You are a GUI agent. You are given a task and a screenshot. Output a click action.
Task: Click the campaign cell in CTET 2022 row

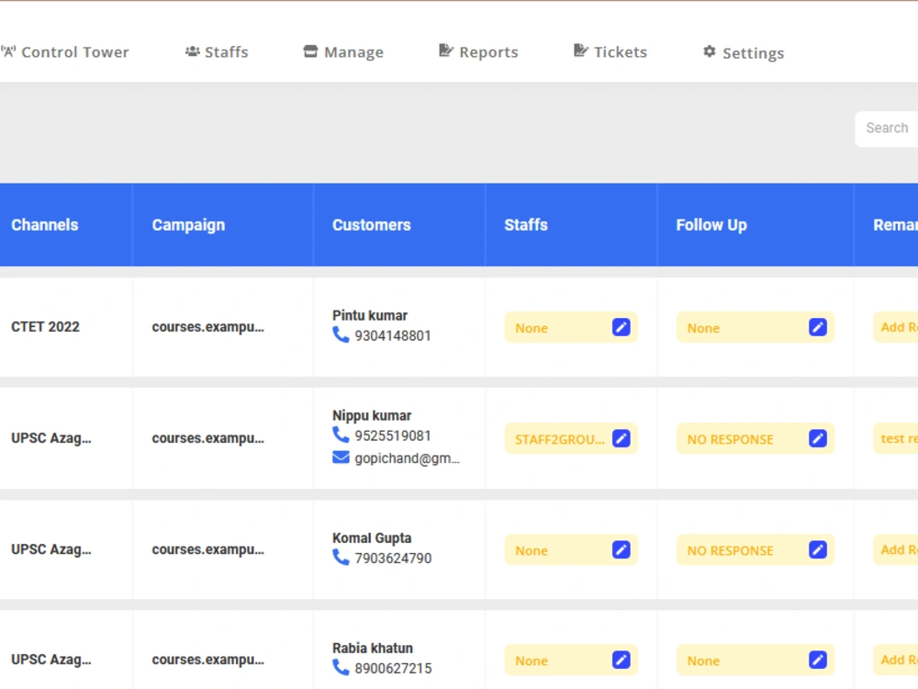207,327
